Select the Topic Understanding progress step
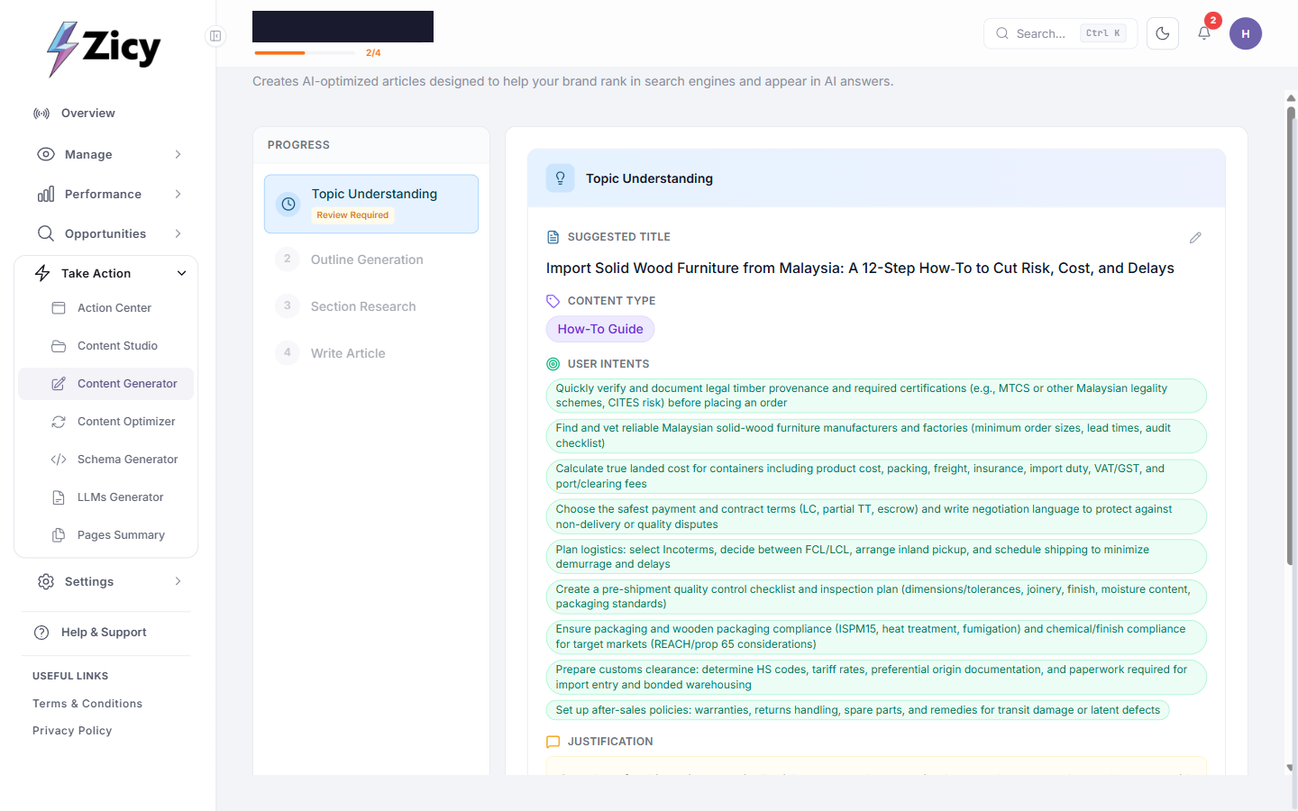 (371, 204)
